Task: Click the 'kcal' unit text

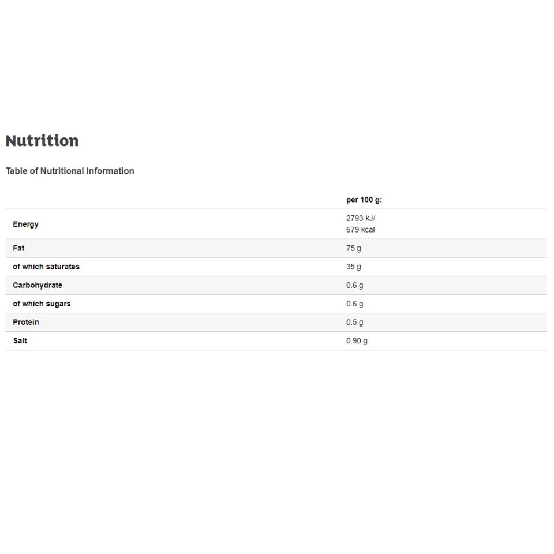Action: 368,230
